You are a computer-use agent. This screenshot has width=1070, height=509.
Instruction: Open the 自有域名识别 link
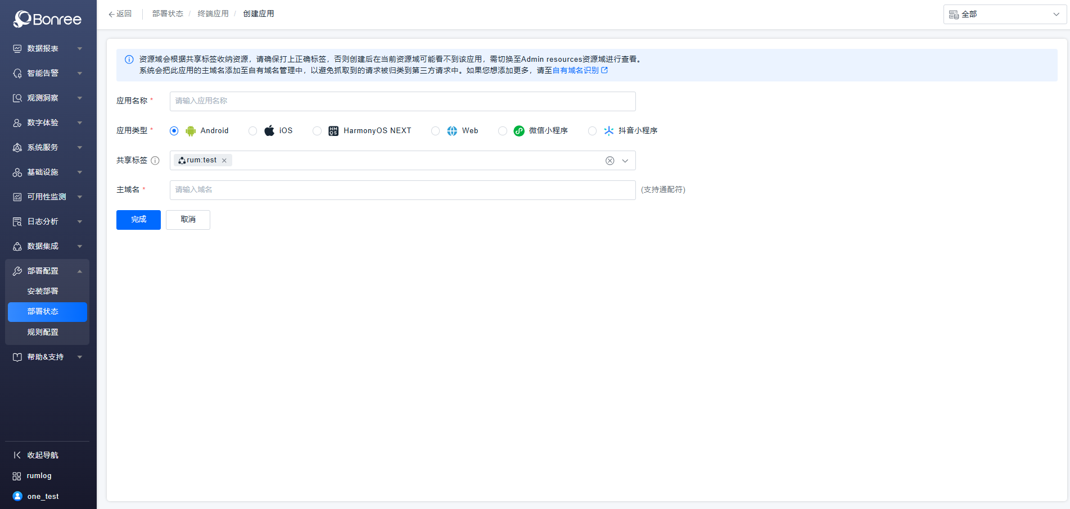point(575,70)
